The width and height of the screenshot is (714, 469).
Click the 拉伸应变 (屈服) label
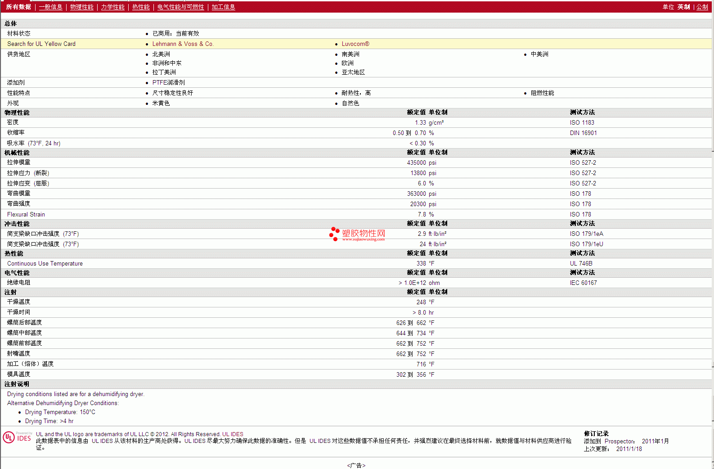tap(28, 183)
